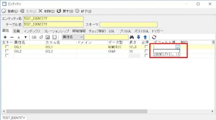
Task: Click the minus icon to remove attribute row
Action: point(12,37)
